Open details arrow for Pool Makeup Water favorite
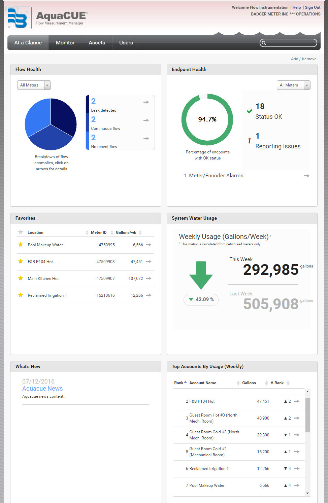 tap(149, 245)
